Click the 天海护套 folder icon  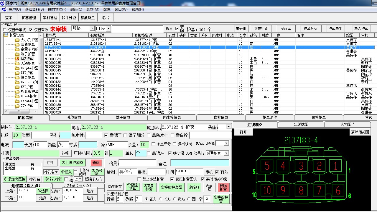click(17, 63)
